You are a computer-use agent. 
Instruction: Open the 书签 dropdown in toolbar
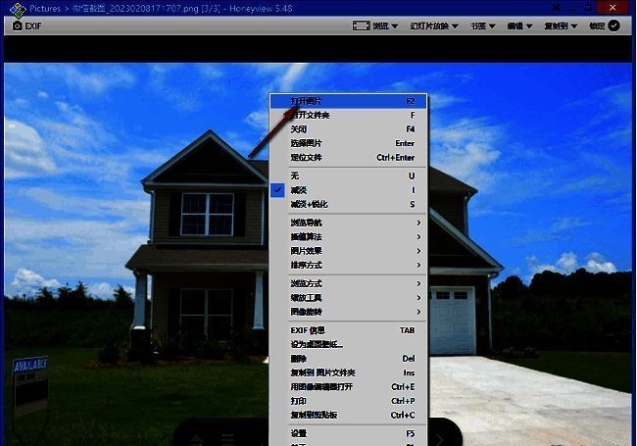pos(482,25)
